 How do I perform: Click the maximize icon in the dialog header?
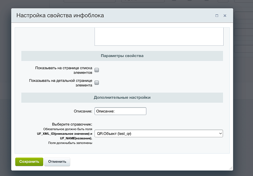point(217,16)
